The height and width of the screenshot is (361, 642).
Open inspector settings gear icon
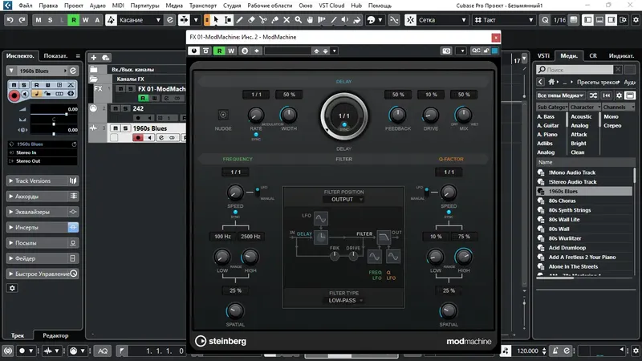(12, 288)
